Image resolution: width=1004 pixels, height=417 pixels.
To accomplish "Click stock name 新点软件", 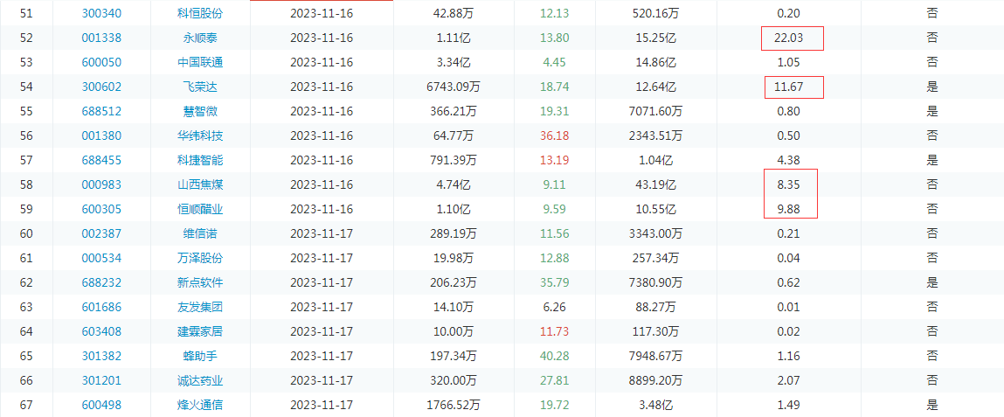I will point(200,282).
